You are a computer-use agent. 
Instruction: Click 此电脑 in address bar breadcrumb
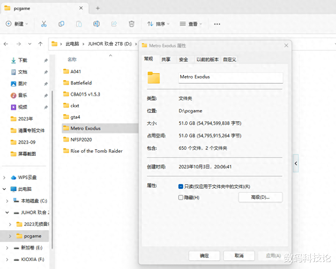pos(72,44)
